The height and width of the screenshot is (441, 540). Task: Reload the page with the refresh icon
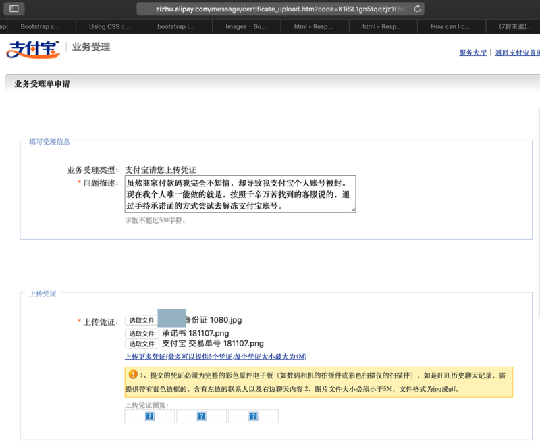(417, 9)
